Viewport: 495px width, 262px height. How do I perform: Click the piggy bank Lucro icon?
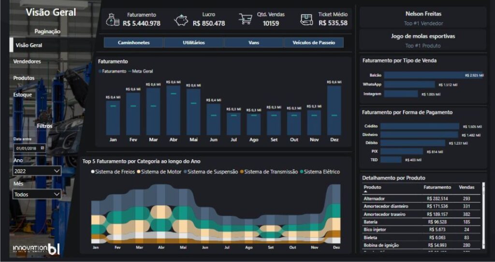[x=181, y=20]
